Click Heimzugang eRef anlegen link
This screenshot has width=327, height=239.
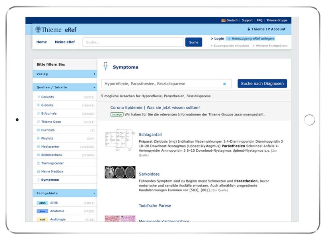tap(251, 38)
